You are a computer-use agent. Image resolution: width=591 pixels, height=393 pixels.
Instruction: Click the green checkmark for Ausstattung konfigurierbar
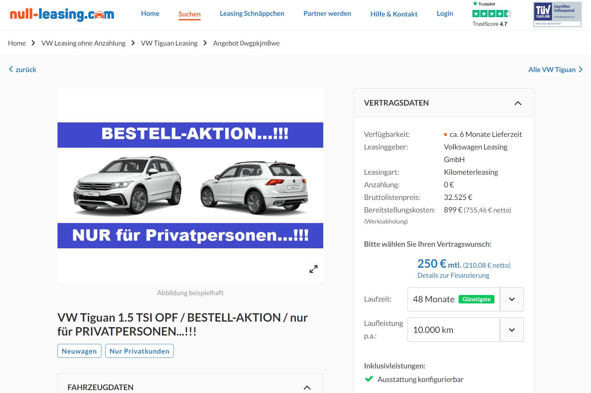(369, 379)
